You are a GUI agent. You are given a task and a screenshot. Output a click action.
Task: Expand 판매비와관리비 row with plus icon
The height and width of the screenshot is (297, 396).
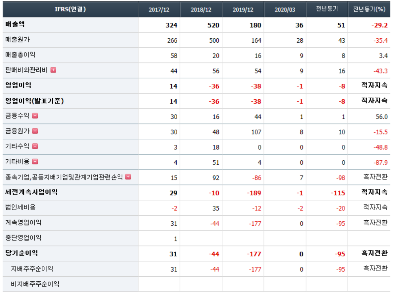53,70
